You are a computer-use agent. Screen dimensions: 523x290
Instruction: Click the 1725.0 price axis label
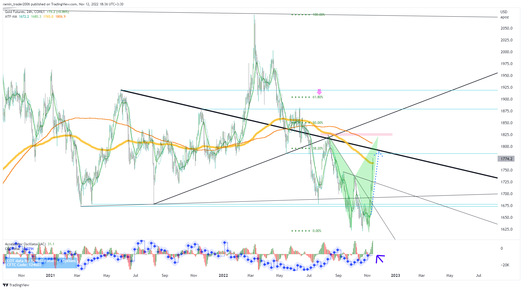507,182
